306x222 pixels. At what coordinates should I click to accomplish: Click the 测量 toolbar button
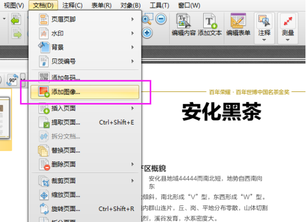pos(288,25)
